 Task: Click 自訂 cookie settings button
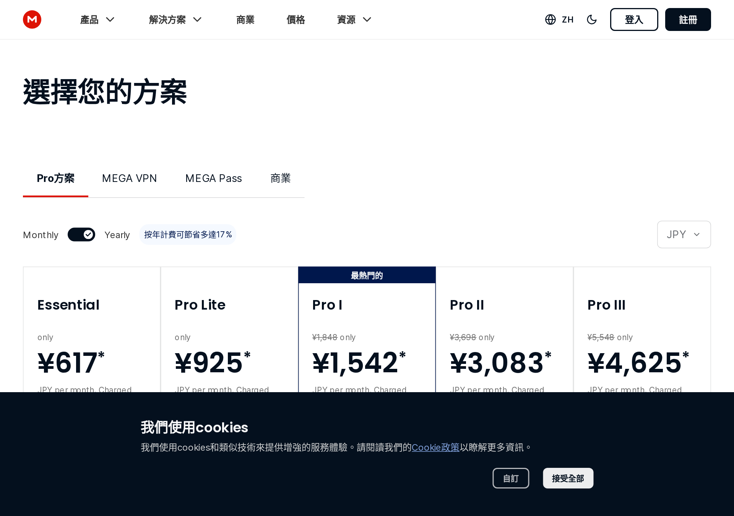point(511,478)
